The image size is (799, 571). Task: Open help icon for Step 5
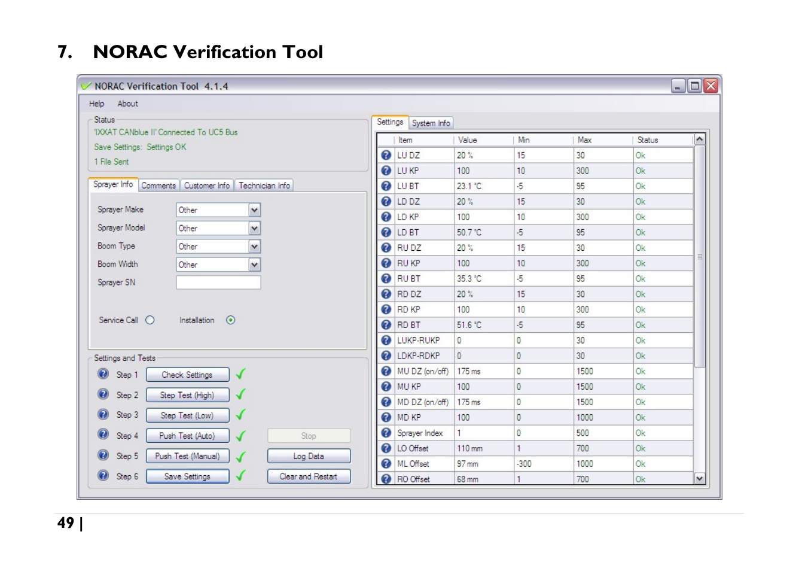[103, 455]
